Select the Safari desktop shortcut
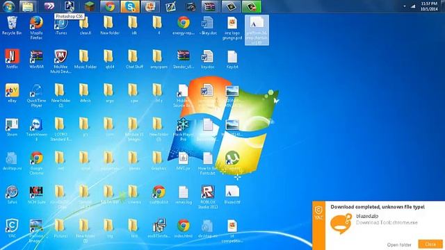 [12, 194]
